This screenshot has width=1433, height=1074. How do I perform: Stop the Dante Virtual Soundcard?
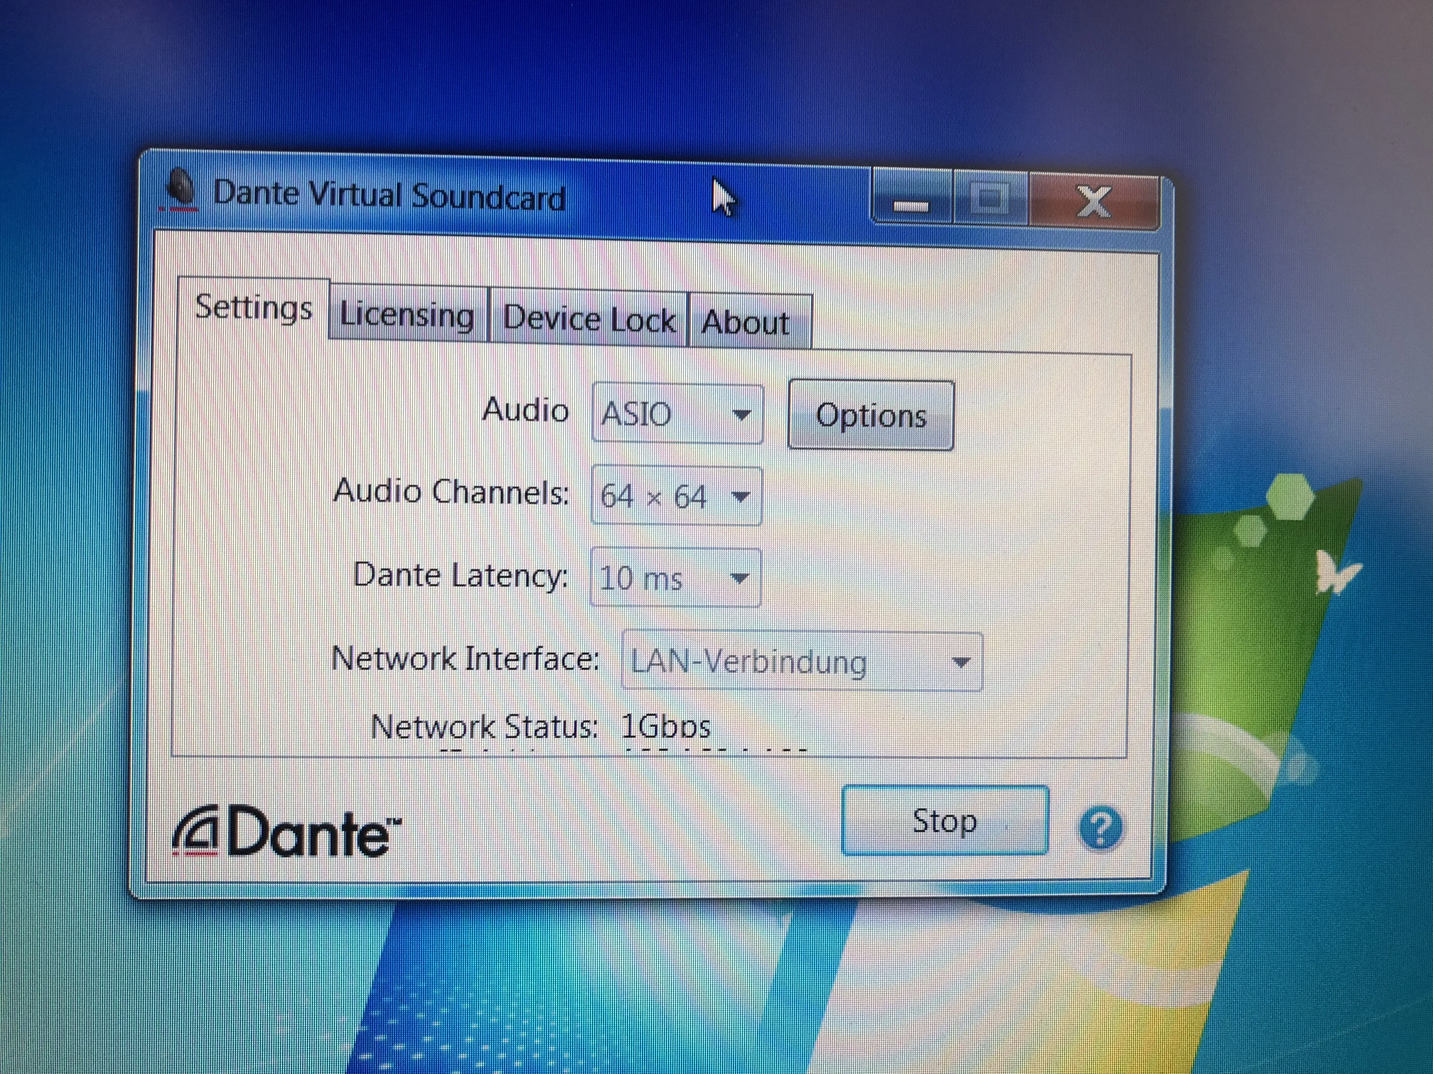[945, 821]
